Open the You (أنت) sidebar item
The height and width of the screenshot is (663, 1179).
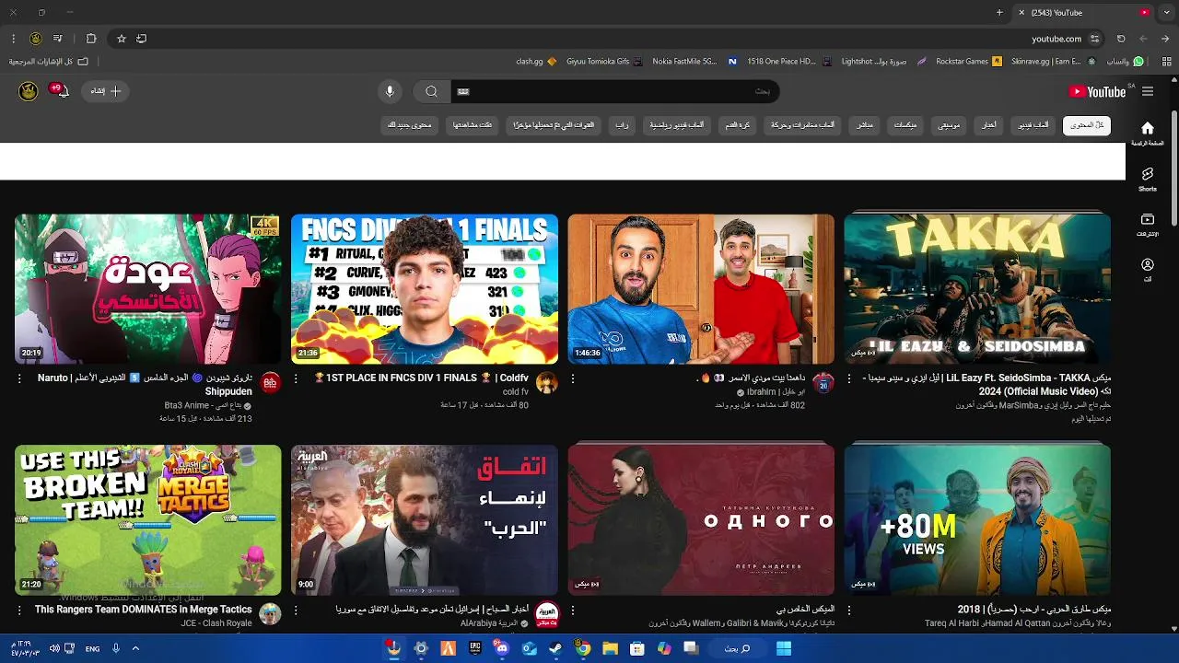[x=1147, y=270]
